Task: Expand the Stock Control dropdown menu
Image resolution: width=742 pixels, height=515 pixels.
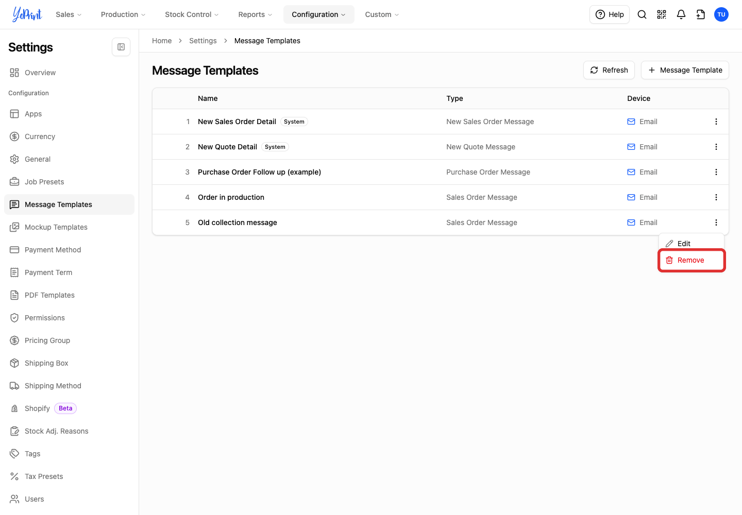Action: pos(192,14)
